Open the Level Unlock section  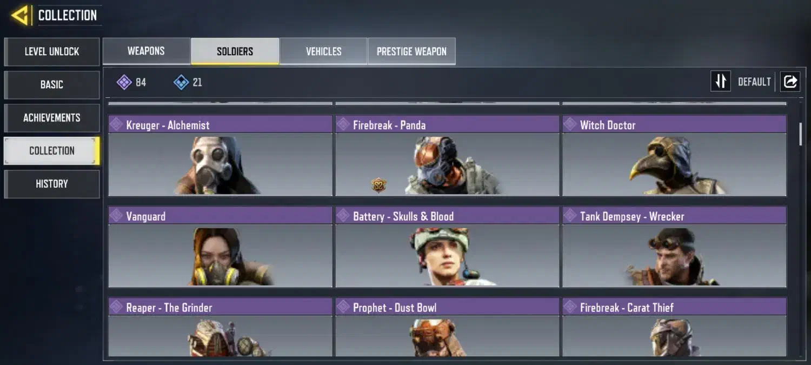[x=52, y=51]
